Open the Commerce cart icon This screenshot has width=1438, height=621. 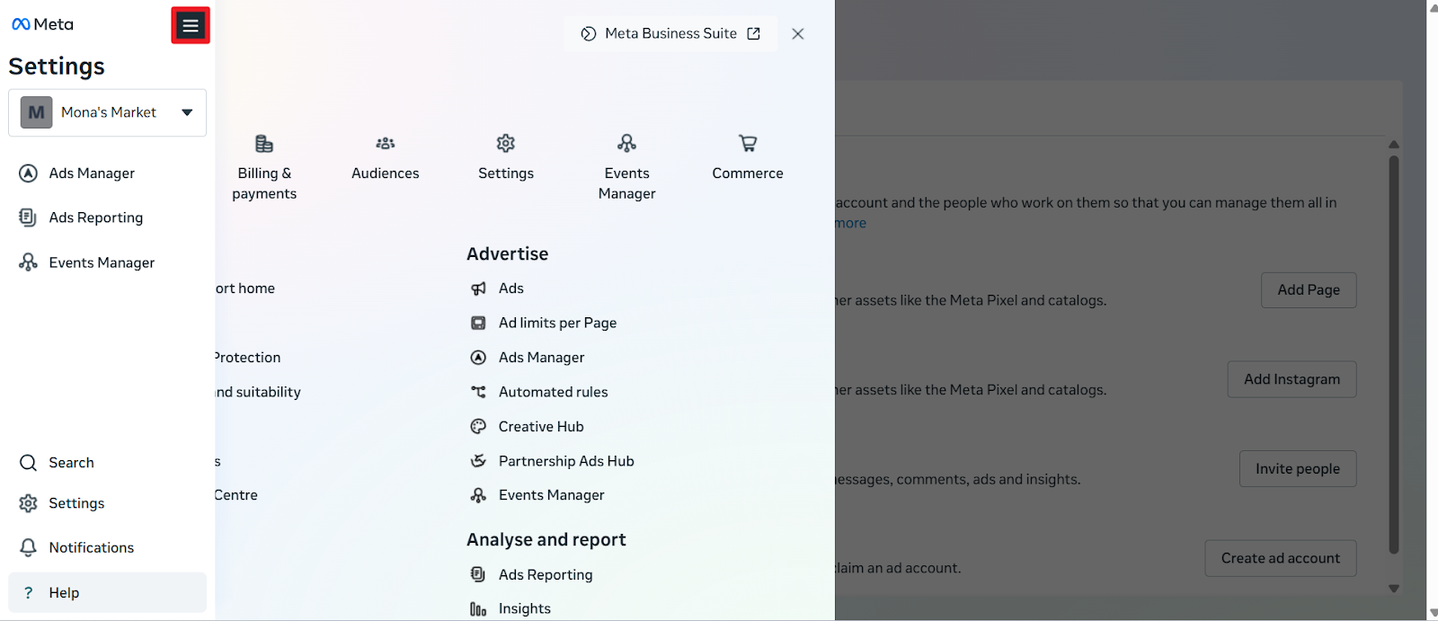pos(747,144)
